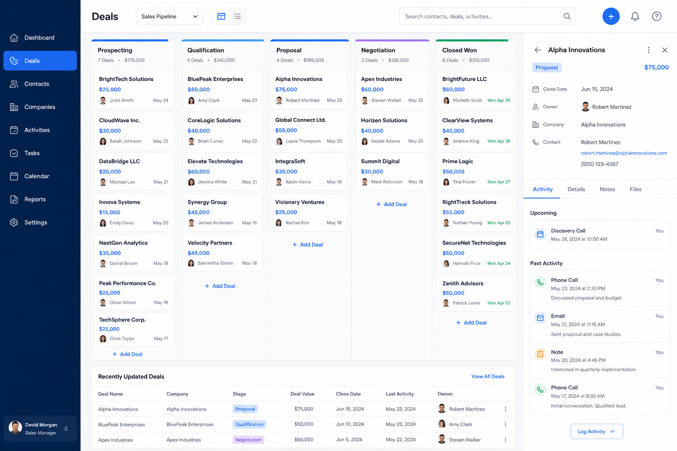
Task: Open row menu for BluePeak Enterprises table row
Action: [x=506, y=425]
